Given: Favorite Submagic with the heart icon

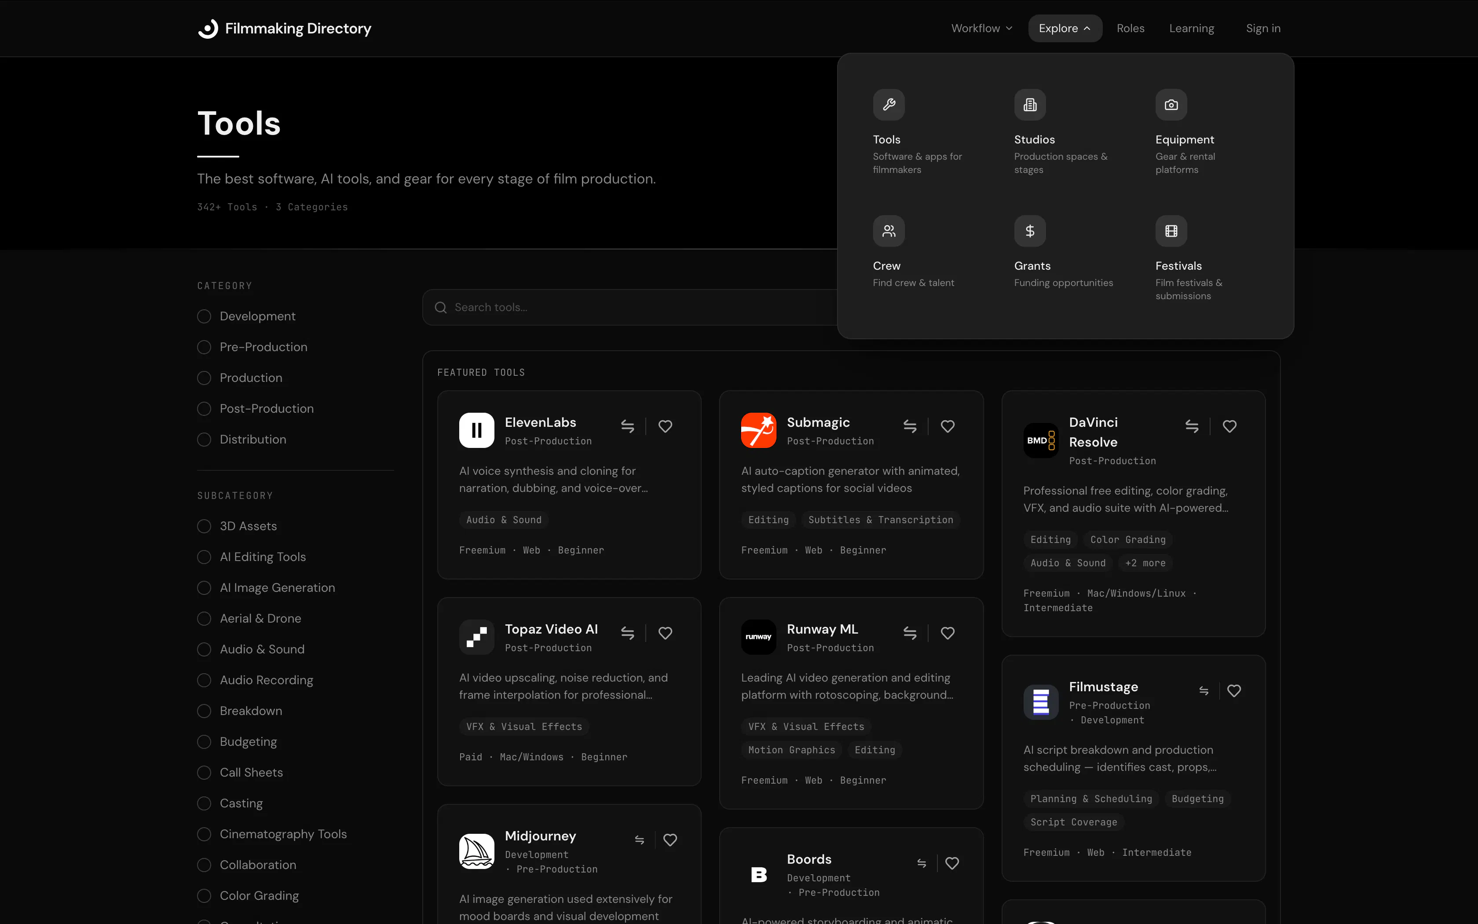Looking at the screenshot, I should tap(947, 426).
